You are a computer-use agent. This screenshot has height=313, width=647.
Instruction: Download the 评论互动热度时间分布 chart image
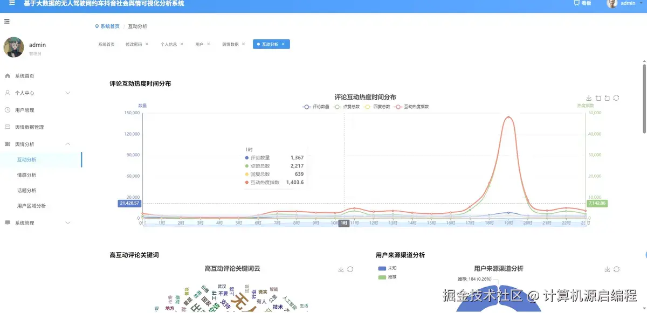click(x=589, y=98)
